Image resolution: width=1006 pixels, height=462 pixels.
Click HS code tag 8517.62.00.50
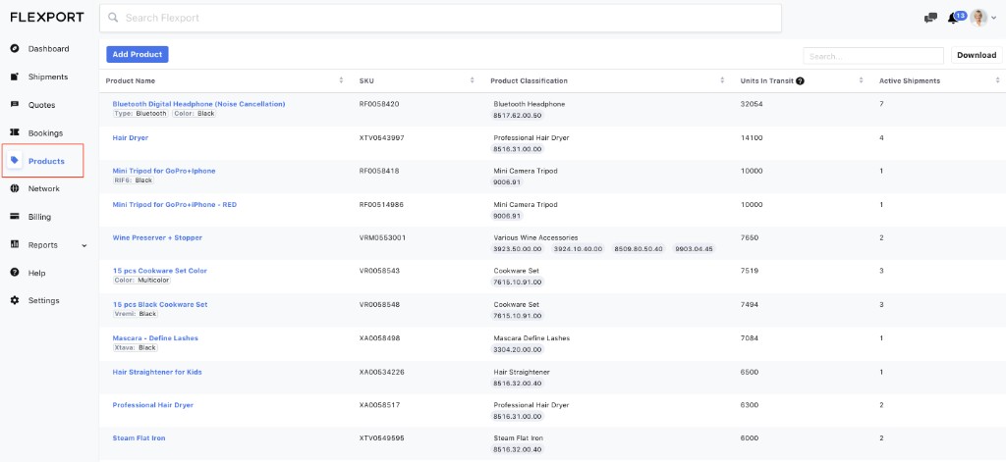pos(517,116)
